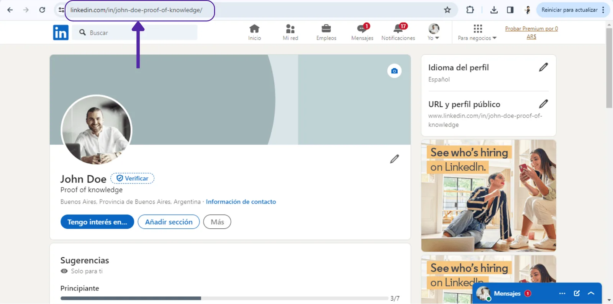Go back with the browser back arrow
This screenshot has height=304, width=613.
(x=10, y=10)
